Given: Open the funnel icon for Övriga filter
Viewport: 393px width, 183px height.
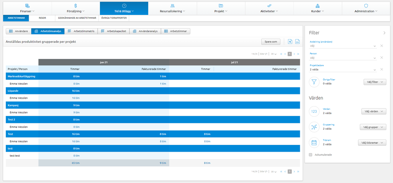Looking at the screenshot, I should (314, 82).
